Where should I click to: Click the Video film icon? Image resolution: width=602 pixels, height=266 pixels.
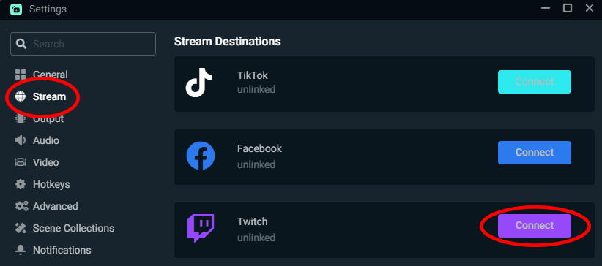point(21,162)
